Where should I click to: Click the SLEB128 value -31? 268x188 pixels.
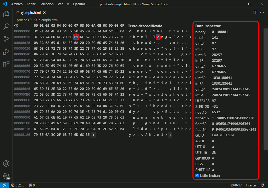tap(215, 107)
